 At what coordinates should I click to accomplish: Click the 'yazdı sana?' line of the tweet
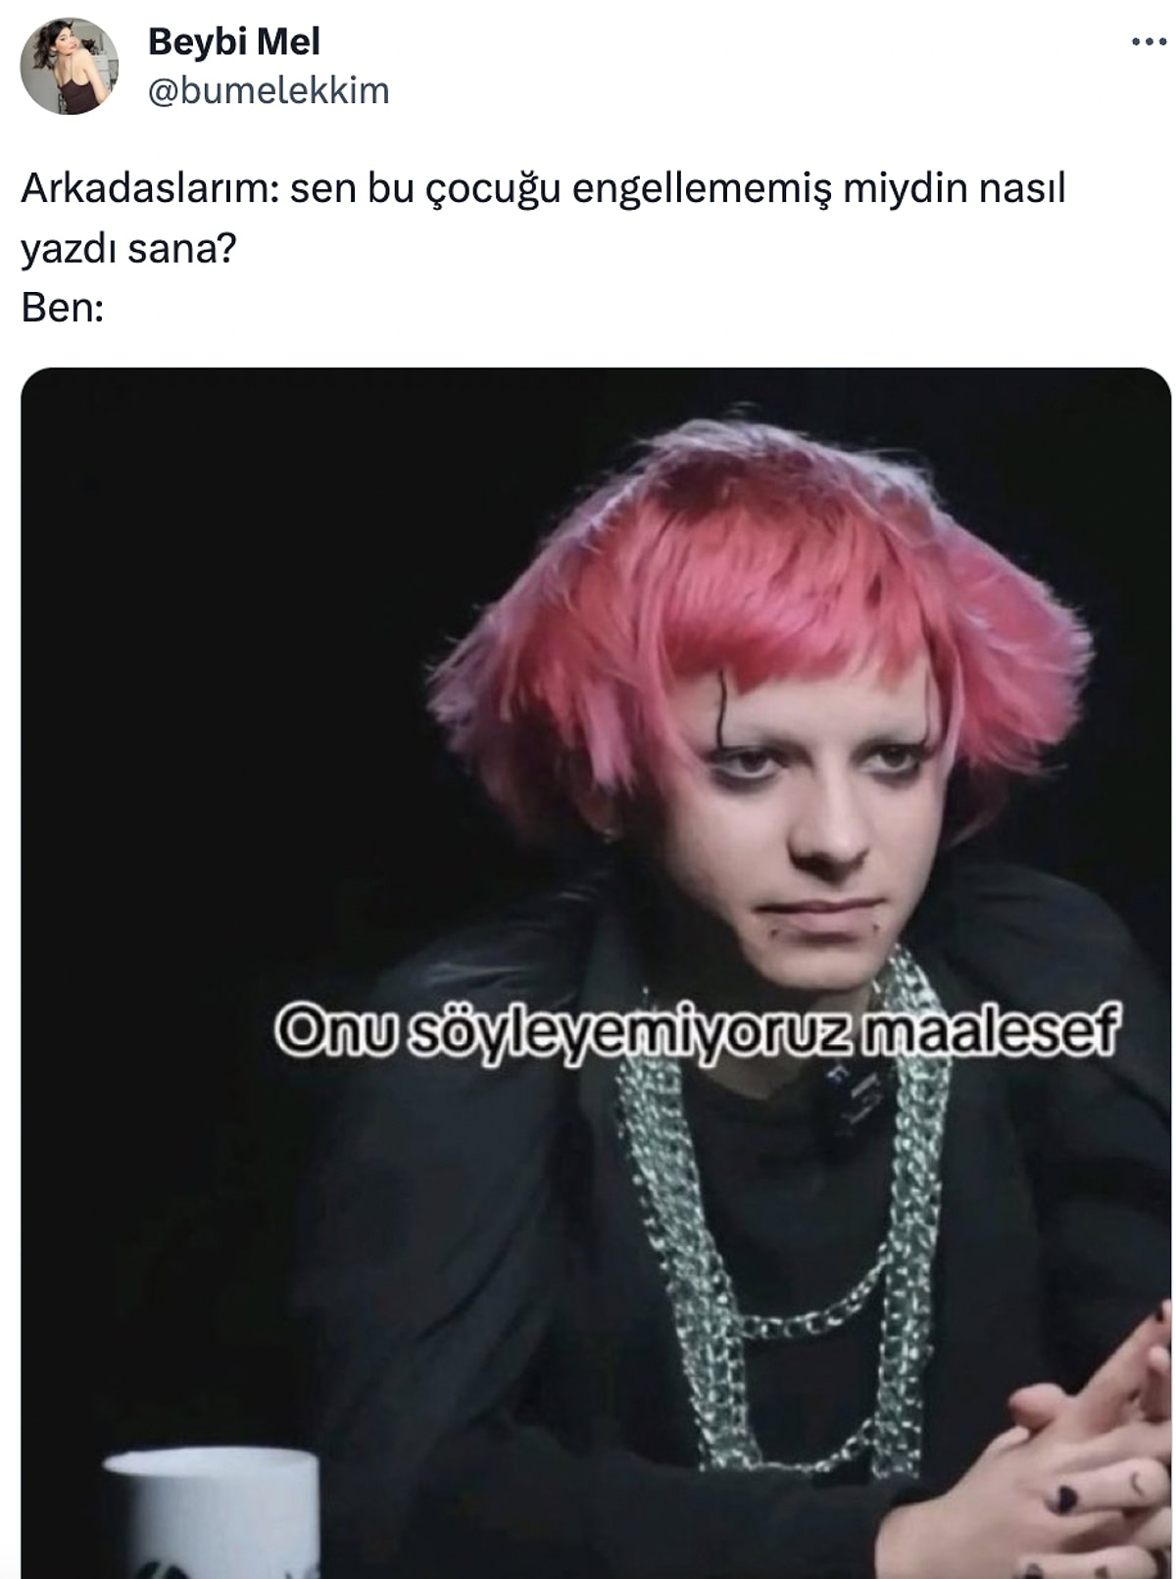128,249
